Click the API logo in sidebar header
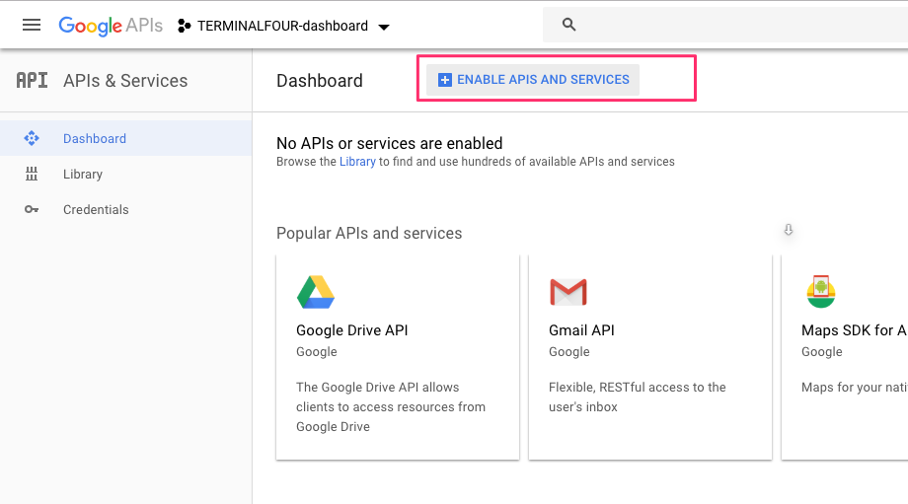 32,81
